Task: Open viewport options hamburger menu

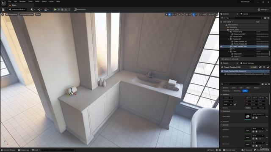Action: tap(3, 14)
